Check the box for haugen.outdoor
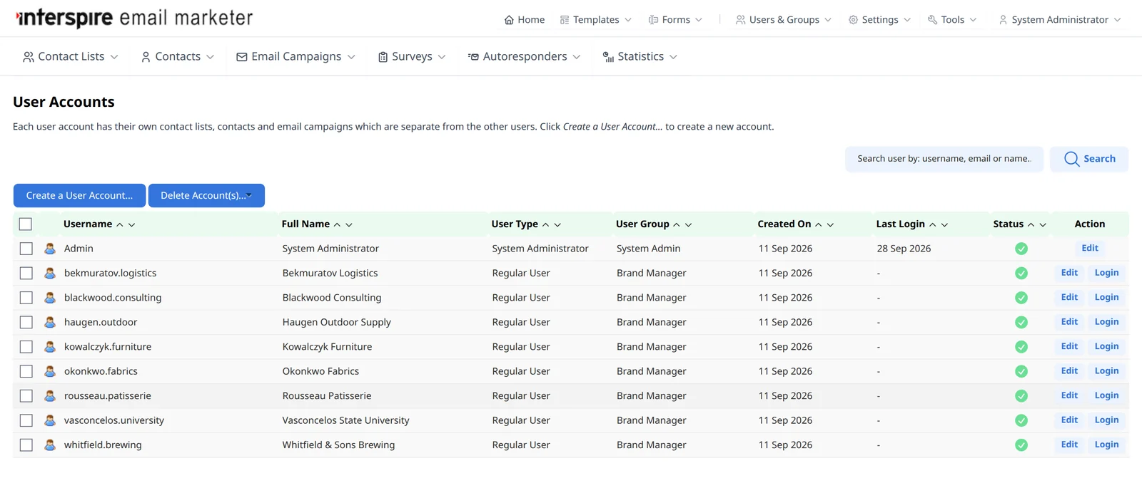1142x483 pixels. point(26,322)
